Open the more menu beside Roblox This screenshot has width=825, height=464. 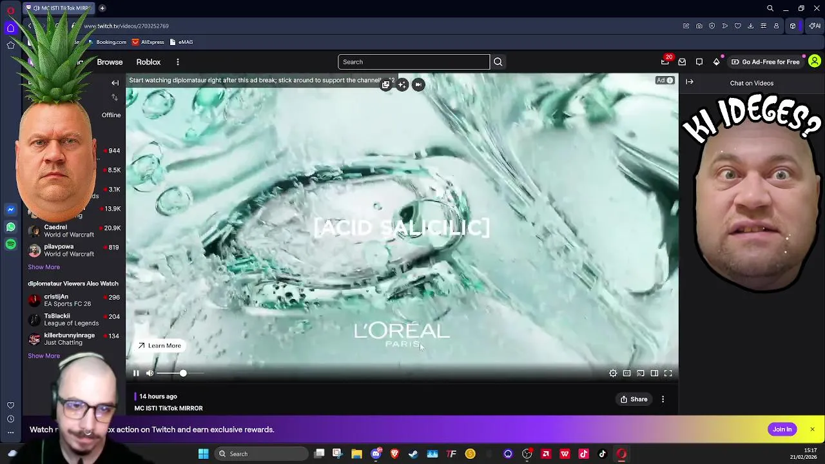click(177, 62)
